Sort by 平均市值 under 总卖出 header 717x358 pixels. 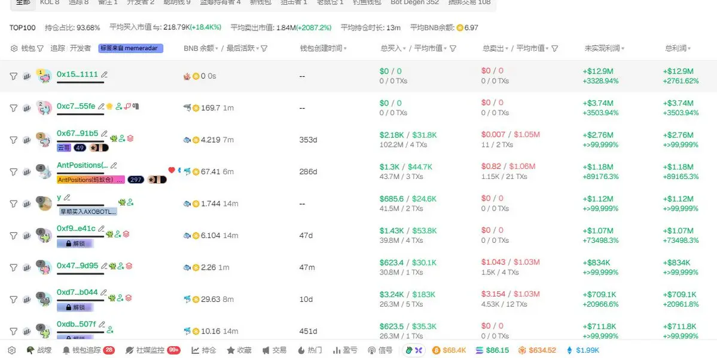coord(533,48)
